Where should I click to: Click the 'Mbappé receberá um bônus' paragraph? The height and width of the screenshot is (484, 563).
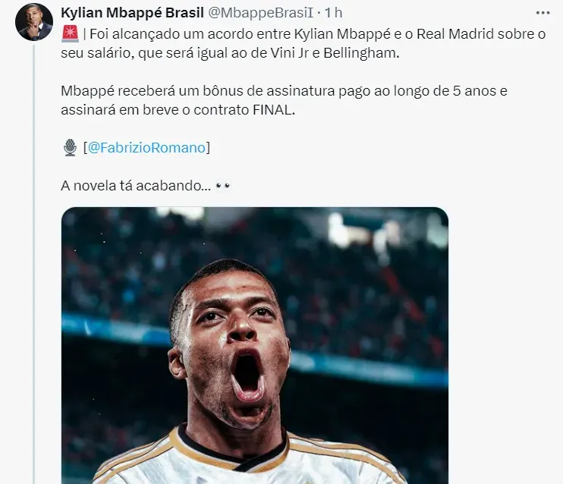[x=284, y=100]
